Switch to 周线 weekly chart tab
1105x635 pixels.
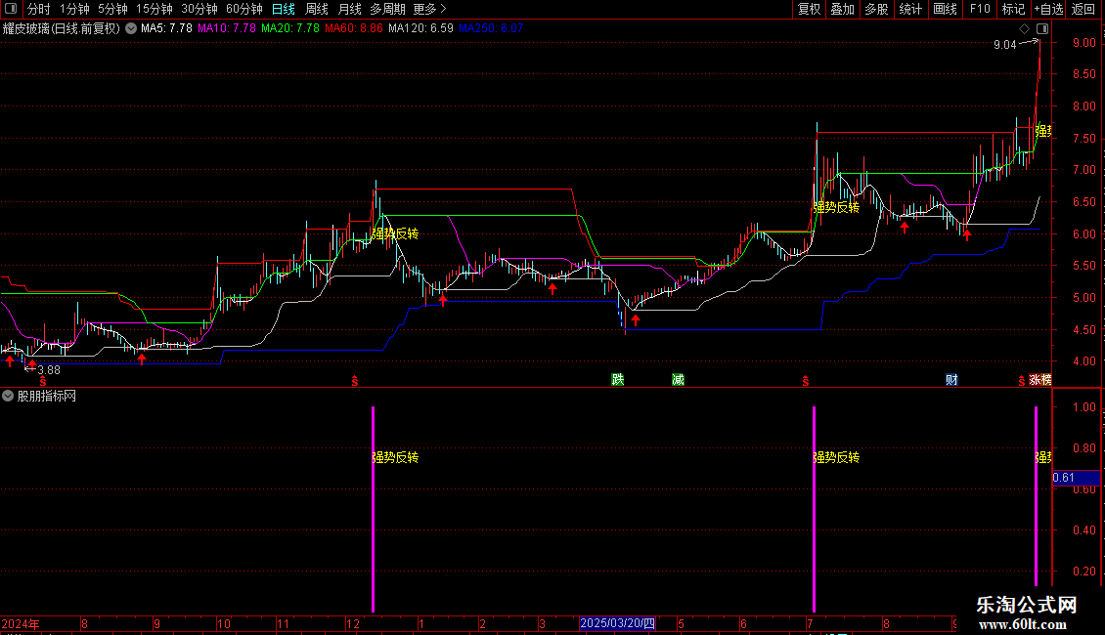(317, 10)
